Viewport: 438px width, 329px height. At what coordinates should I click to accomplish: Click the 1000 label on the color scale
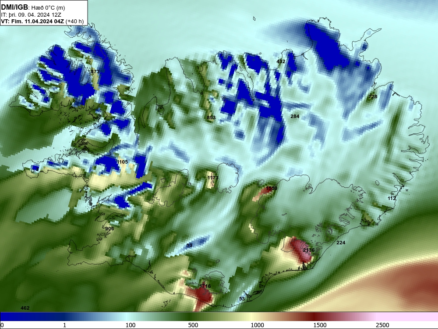pyautogui.click(x=257, y=325)
